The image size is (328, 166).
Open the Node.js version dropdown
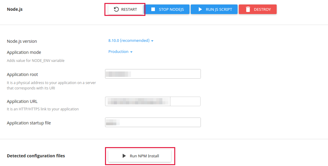tap(131, 41)
